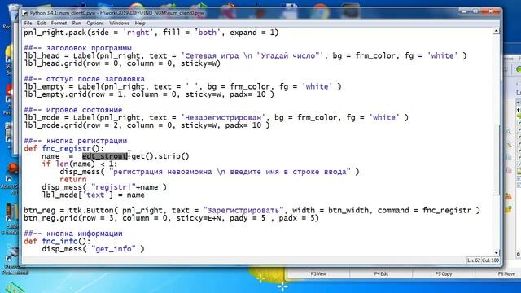Click the line 'def fnc_info():'

coord(57,241)
